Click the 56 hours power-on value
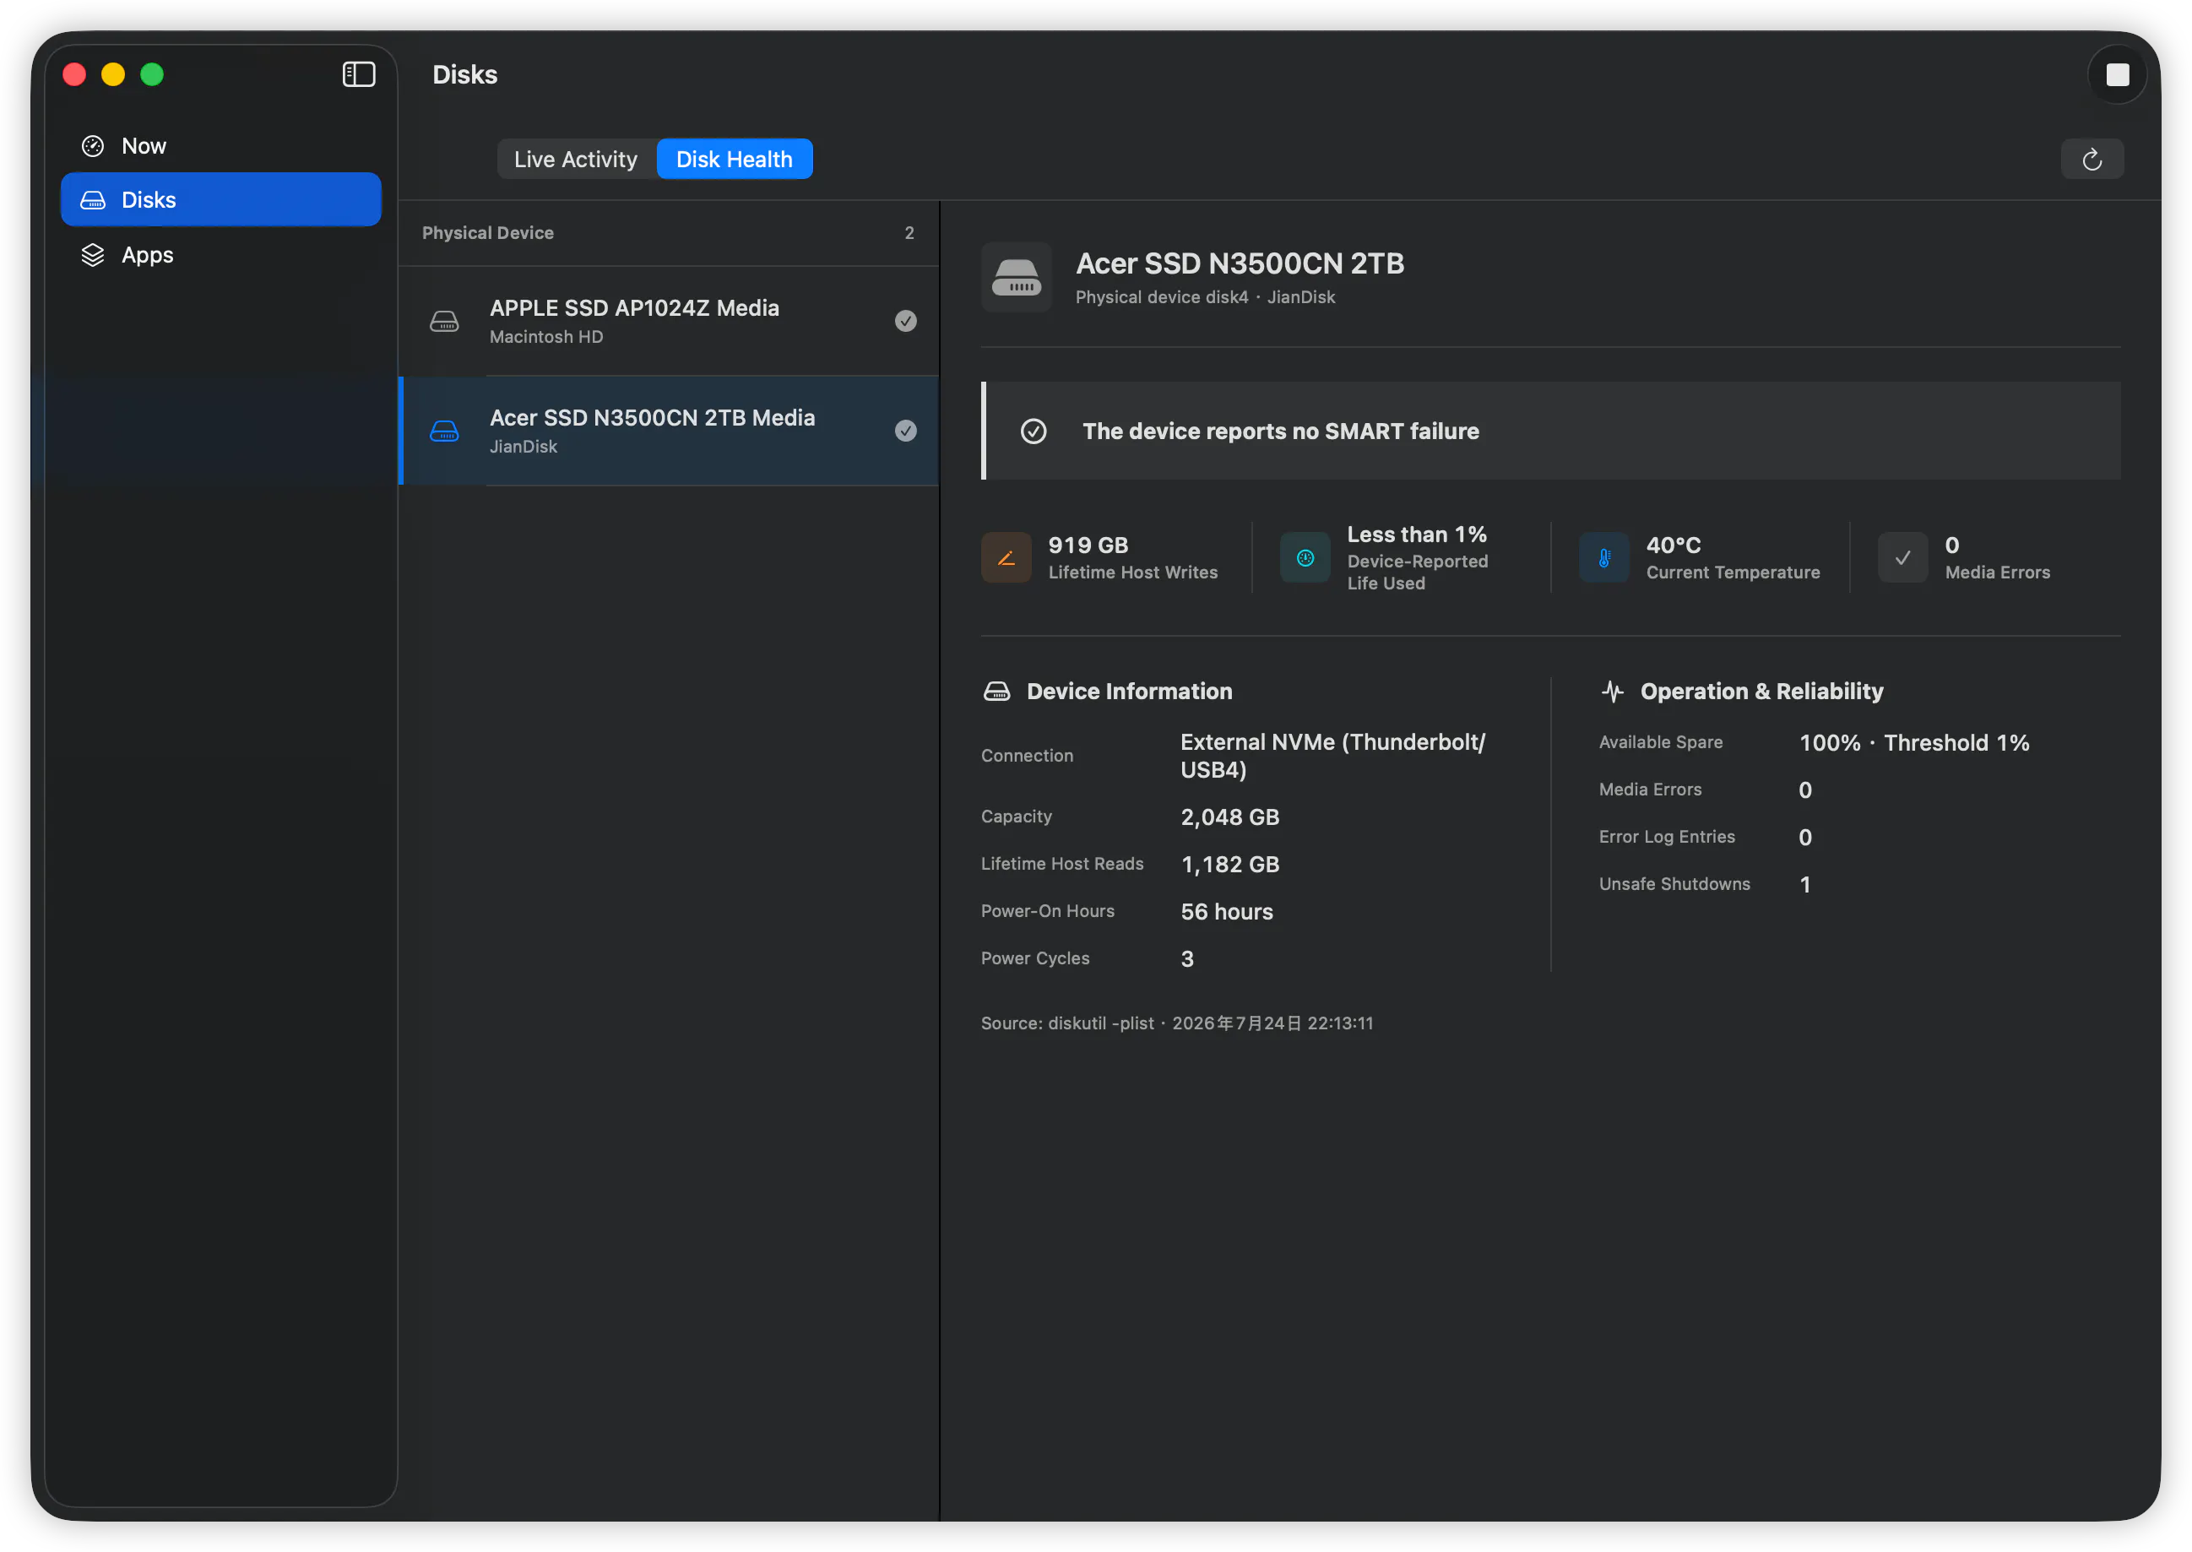 pos(1226,912)
